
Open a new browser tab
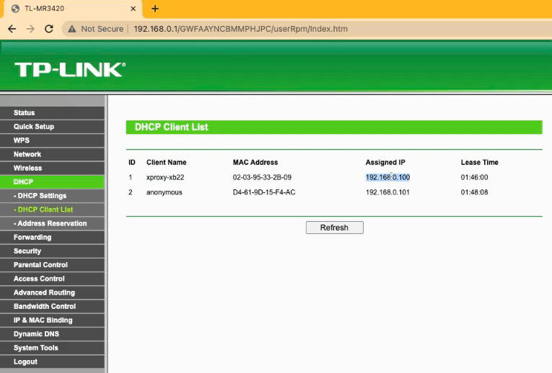coord(155,9)
